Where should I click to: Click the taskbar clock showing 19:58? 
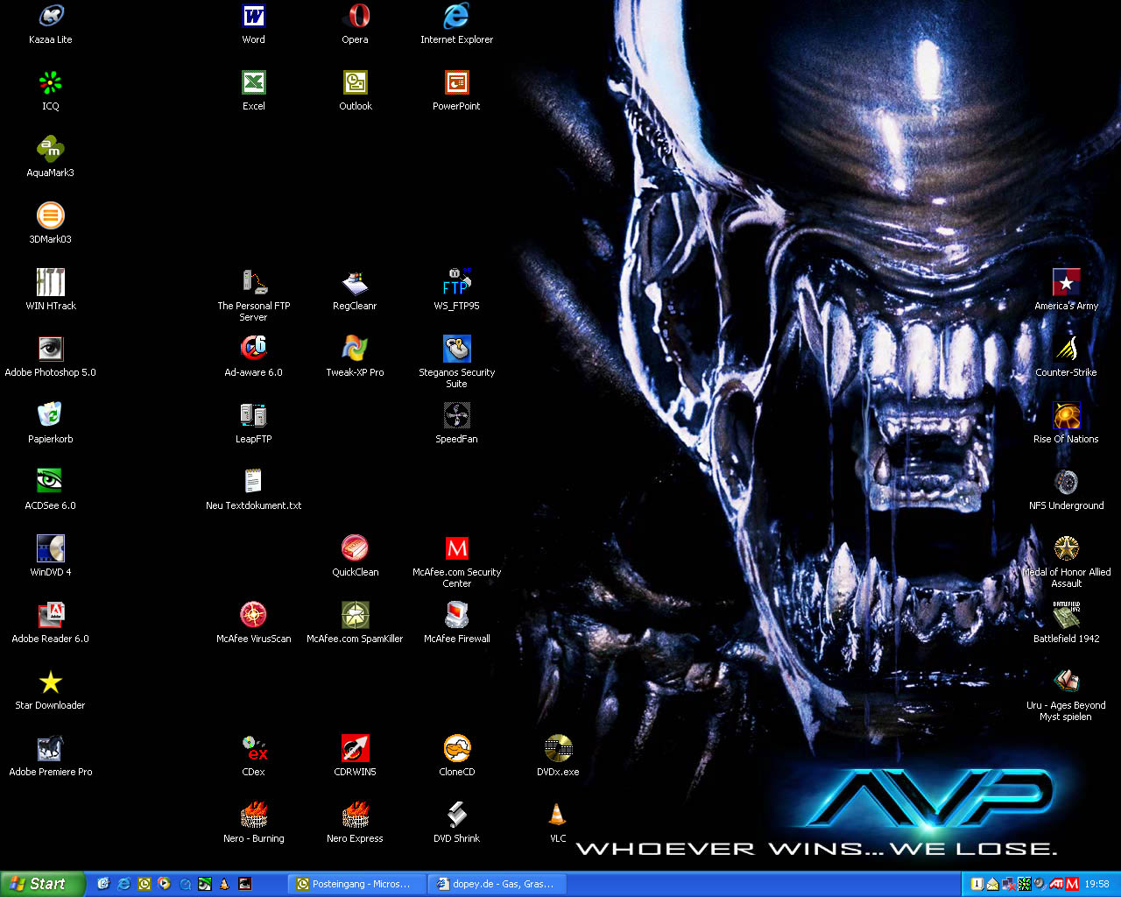(1097, 884)
